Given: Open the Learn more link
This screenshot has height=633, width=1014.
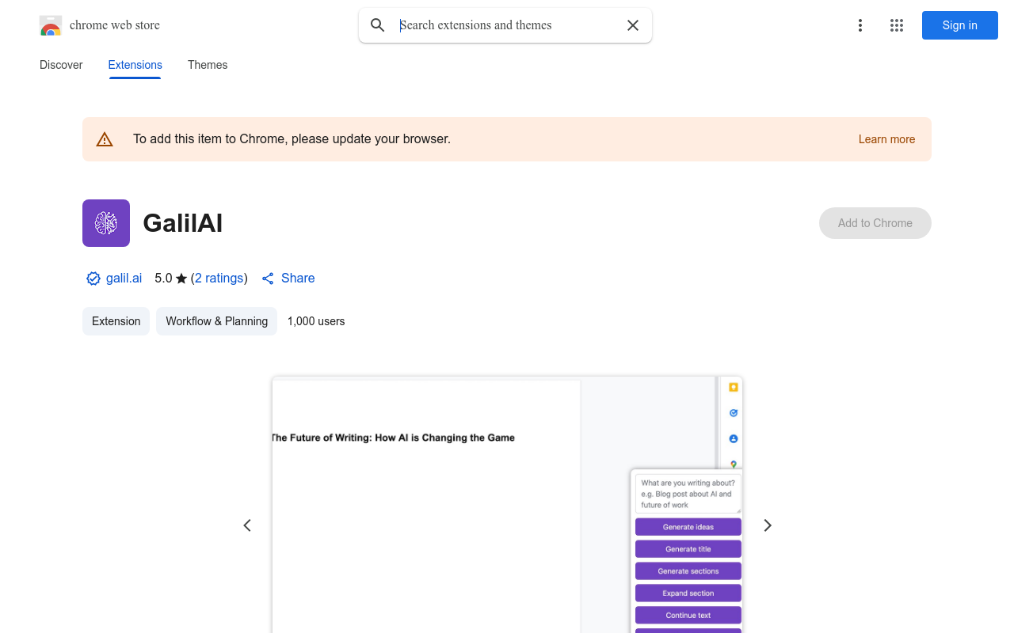Looking at the screenshot, I should click(x=886, y=139).
